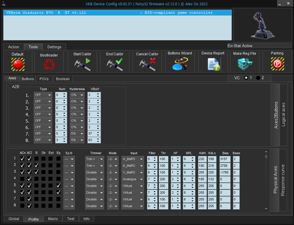Open Trimmer dropdown for axis 1
Screen dimensions: 294x225
point(94,159)
